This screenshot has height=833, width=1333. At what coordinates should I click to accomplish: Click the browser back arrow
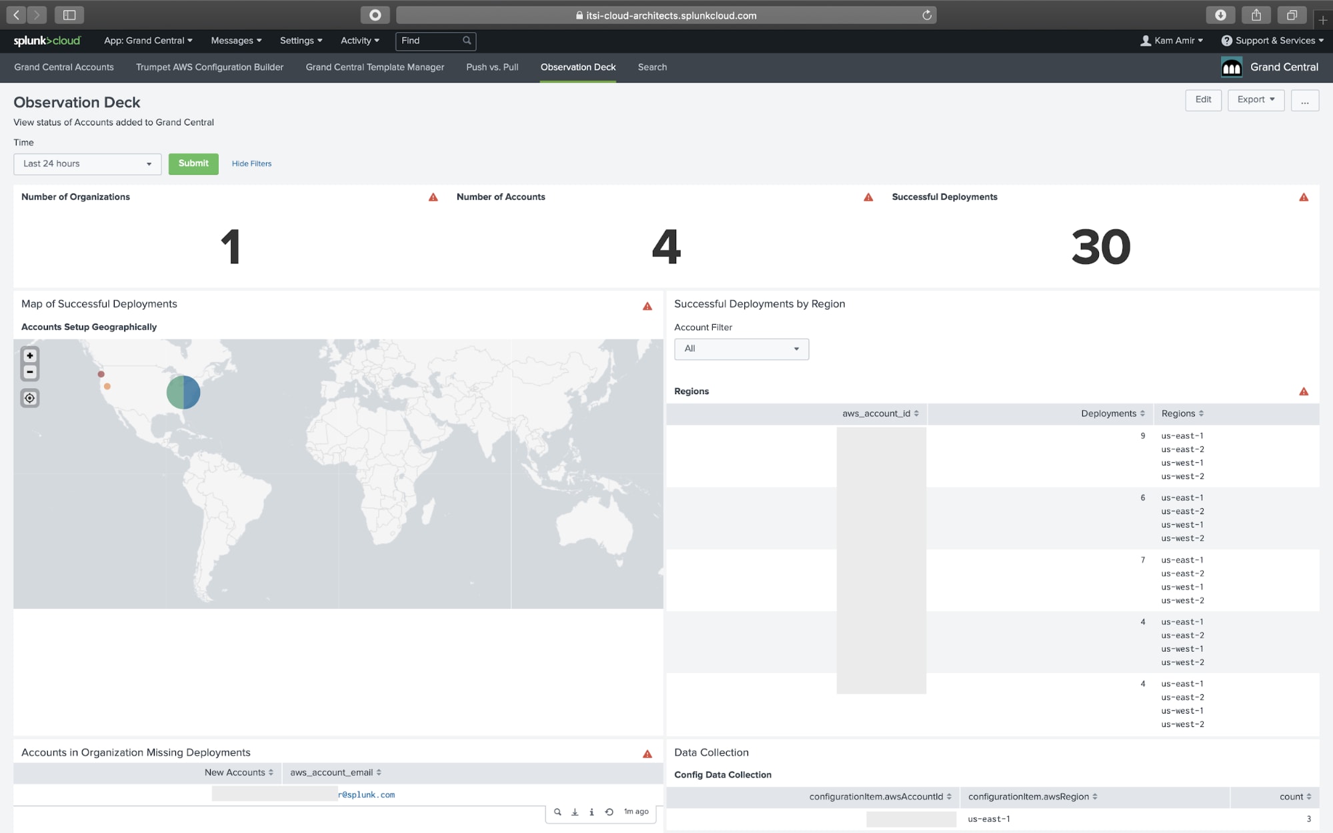click(17, 15)
